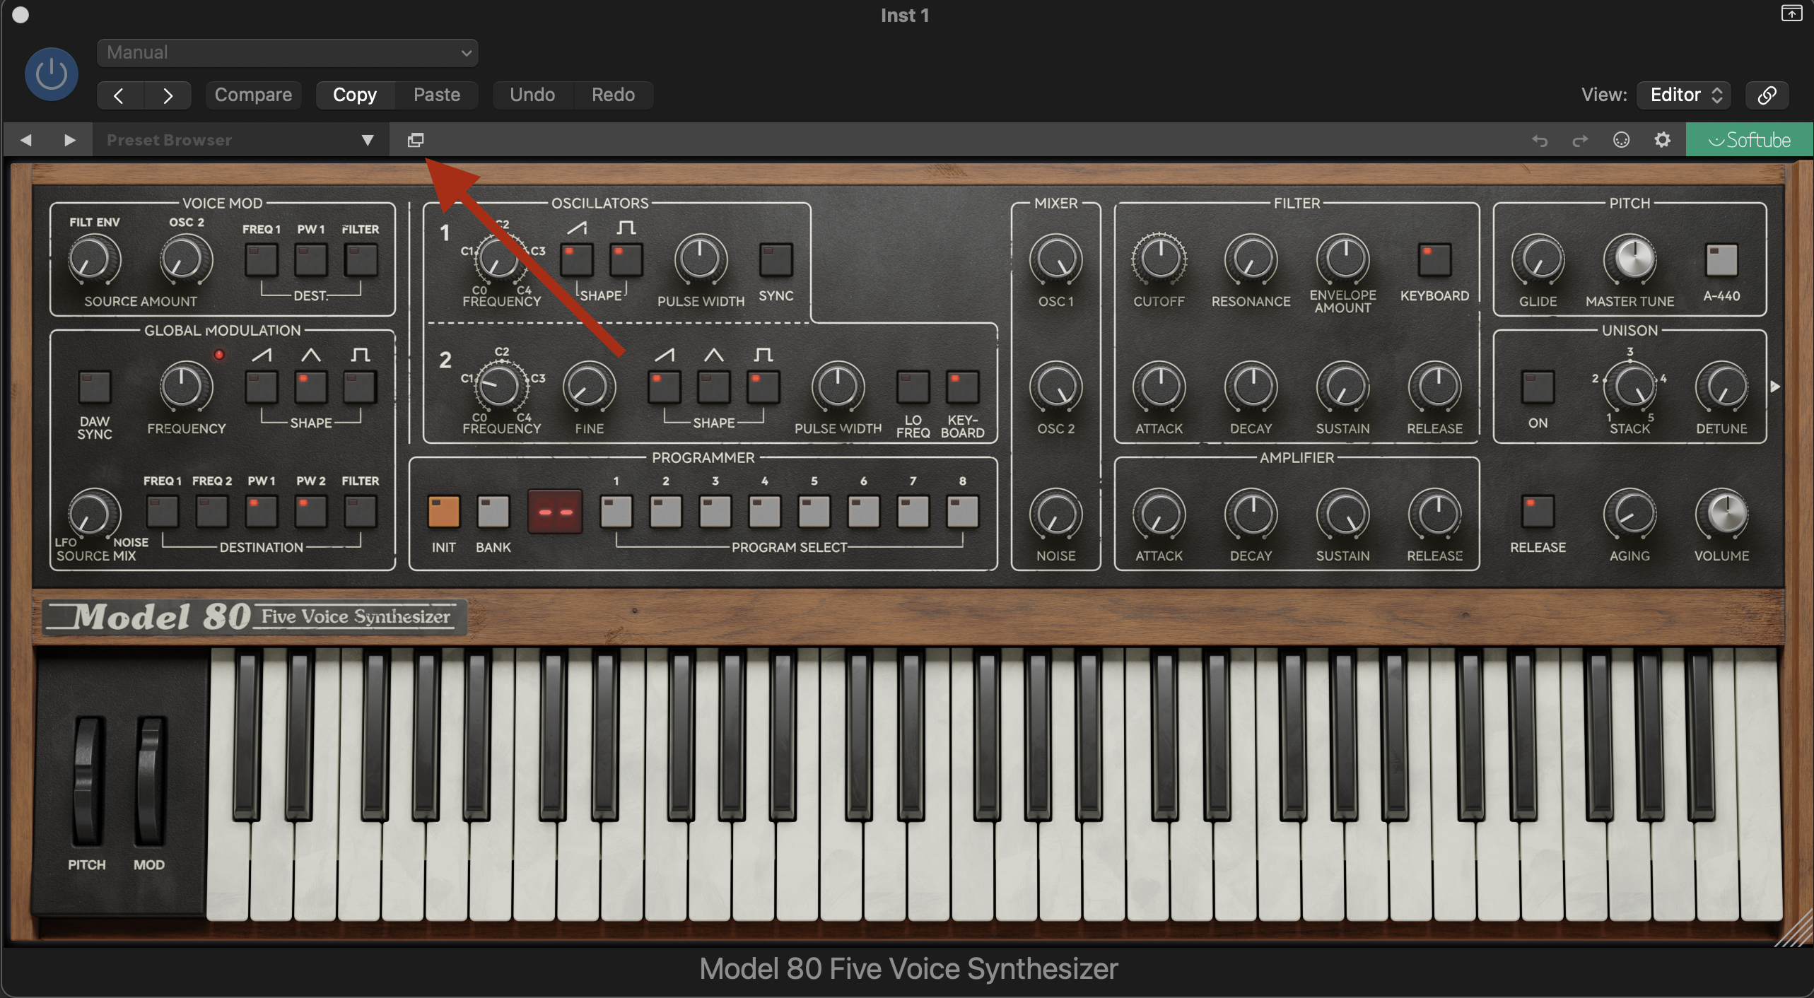
Task: Click the MOD wheel
Action: pos(149,780)
